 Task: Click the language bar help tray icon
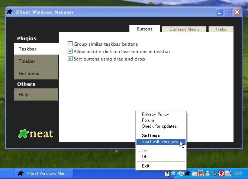coord(167,174)
